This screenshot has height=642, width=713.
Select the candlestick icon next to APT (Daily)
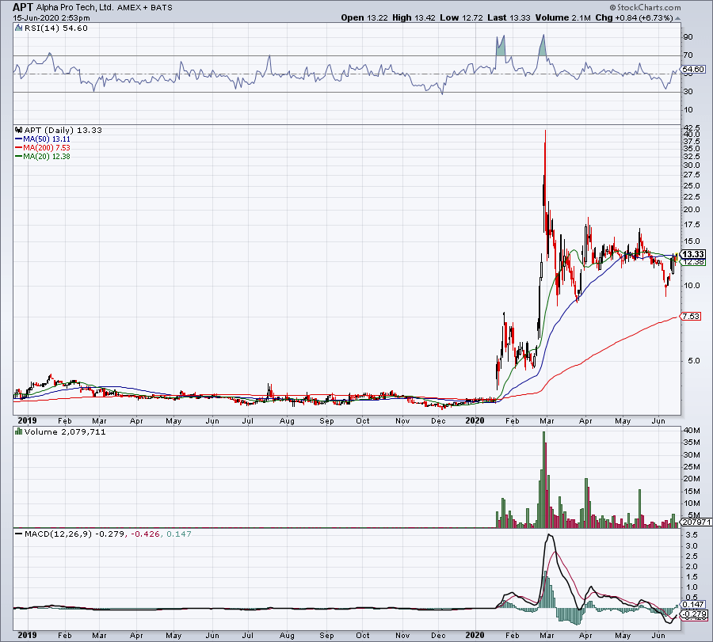coord(17,129)
